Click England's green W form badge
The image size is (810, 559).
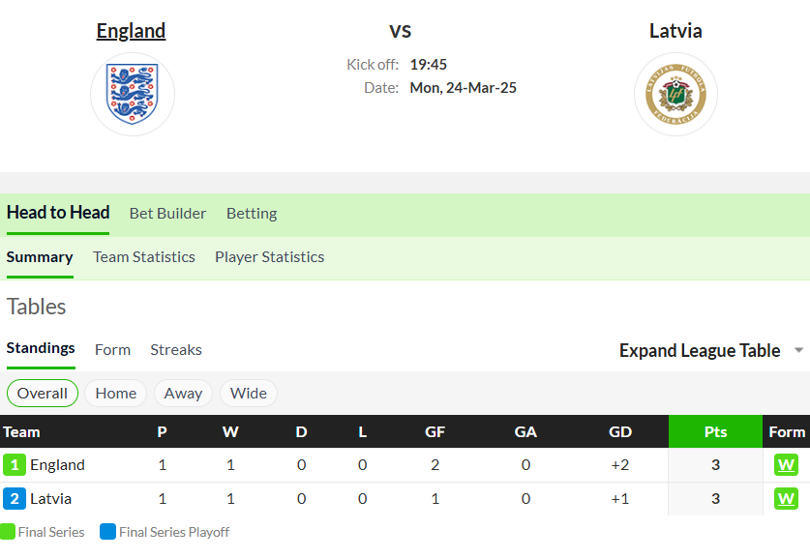[x=786, y=465]
